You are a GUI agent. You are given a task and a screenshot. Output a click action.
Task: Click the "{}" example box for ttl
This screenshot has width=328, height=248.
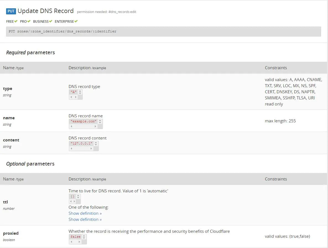[72, 197]
